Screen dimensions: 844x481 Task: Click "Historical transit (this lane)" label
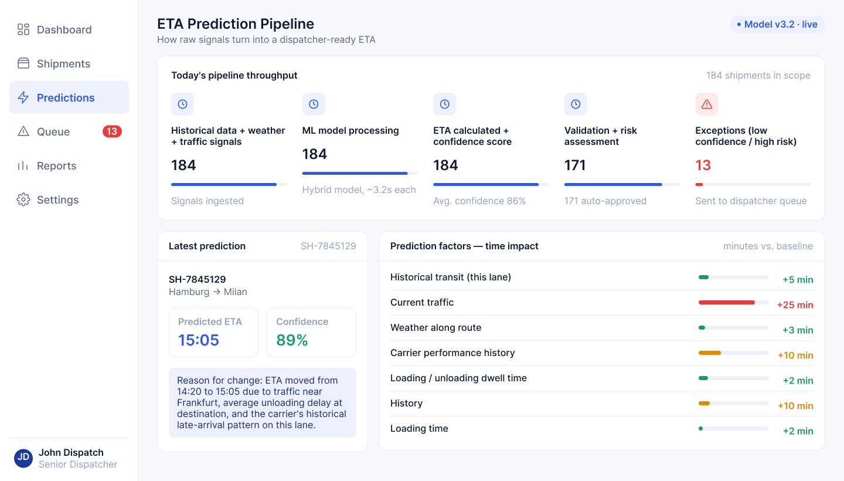click(451, 277)
